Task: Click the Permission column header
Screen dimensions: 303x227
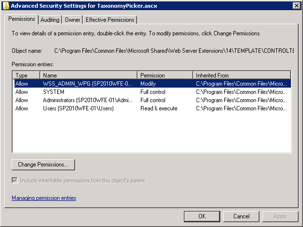Action: click(x=165, y=76)
